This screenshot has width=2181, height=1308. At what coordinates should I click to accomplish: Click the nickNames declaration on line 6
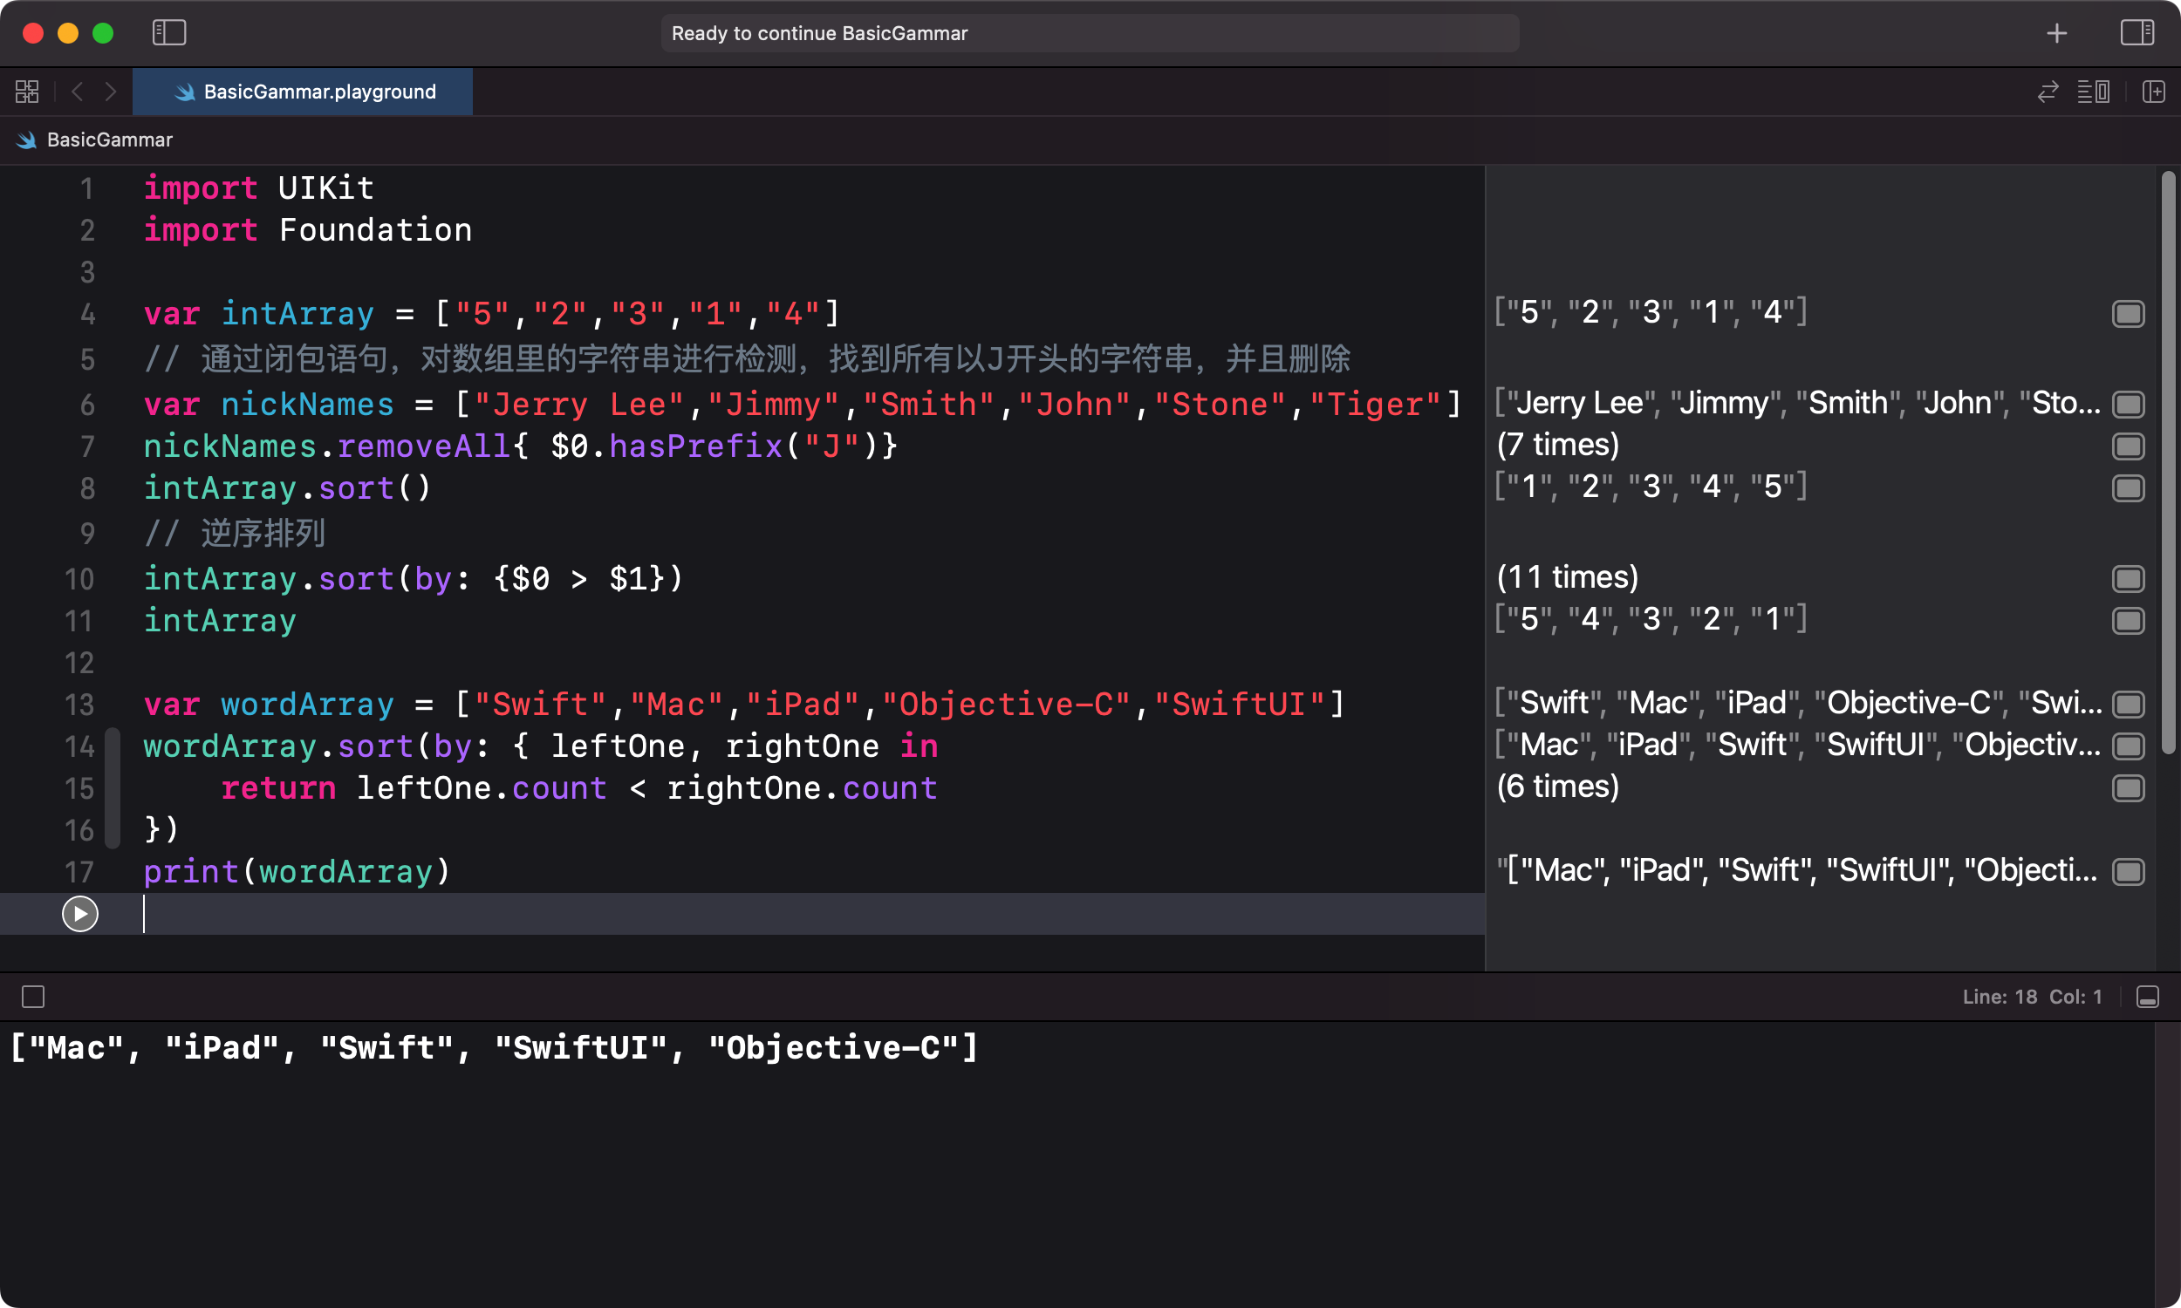click(x=307, y=405)
